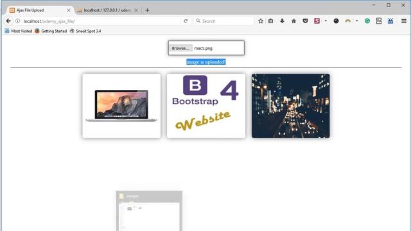This screenshot has height=231, width=411.
Task: Maximize the browser window
Action: [389, 5]
